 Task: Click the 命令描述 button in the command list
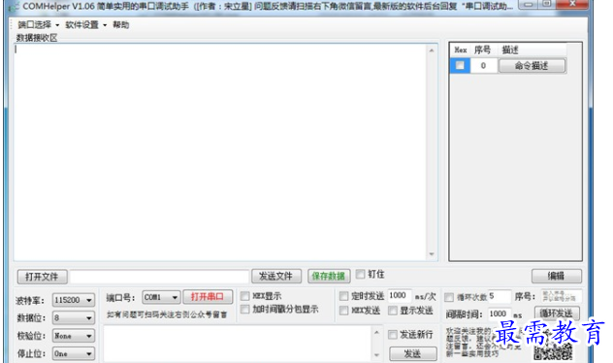coord(532,66)
